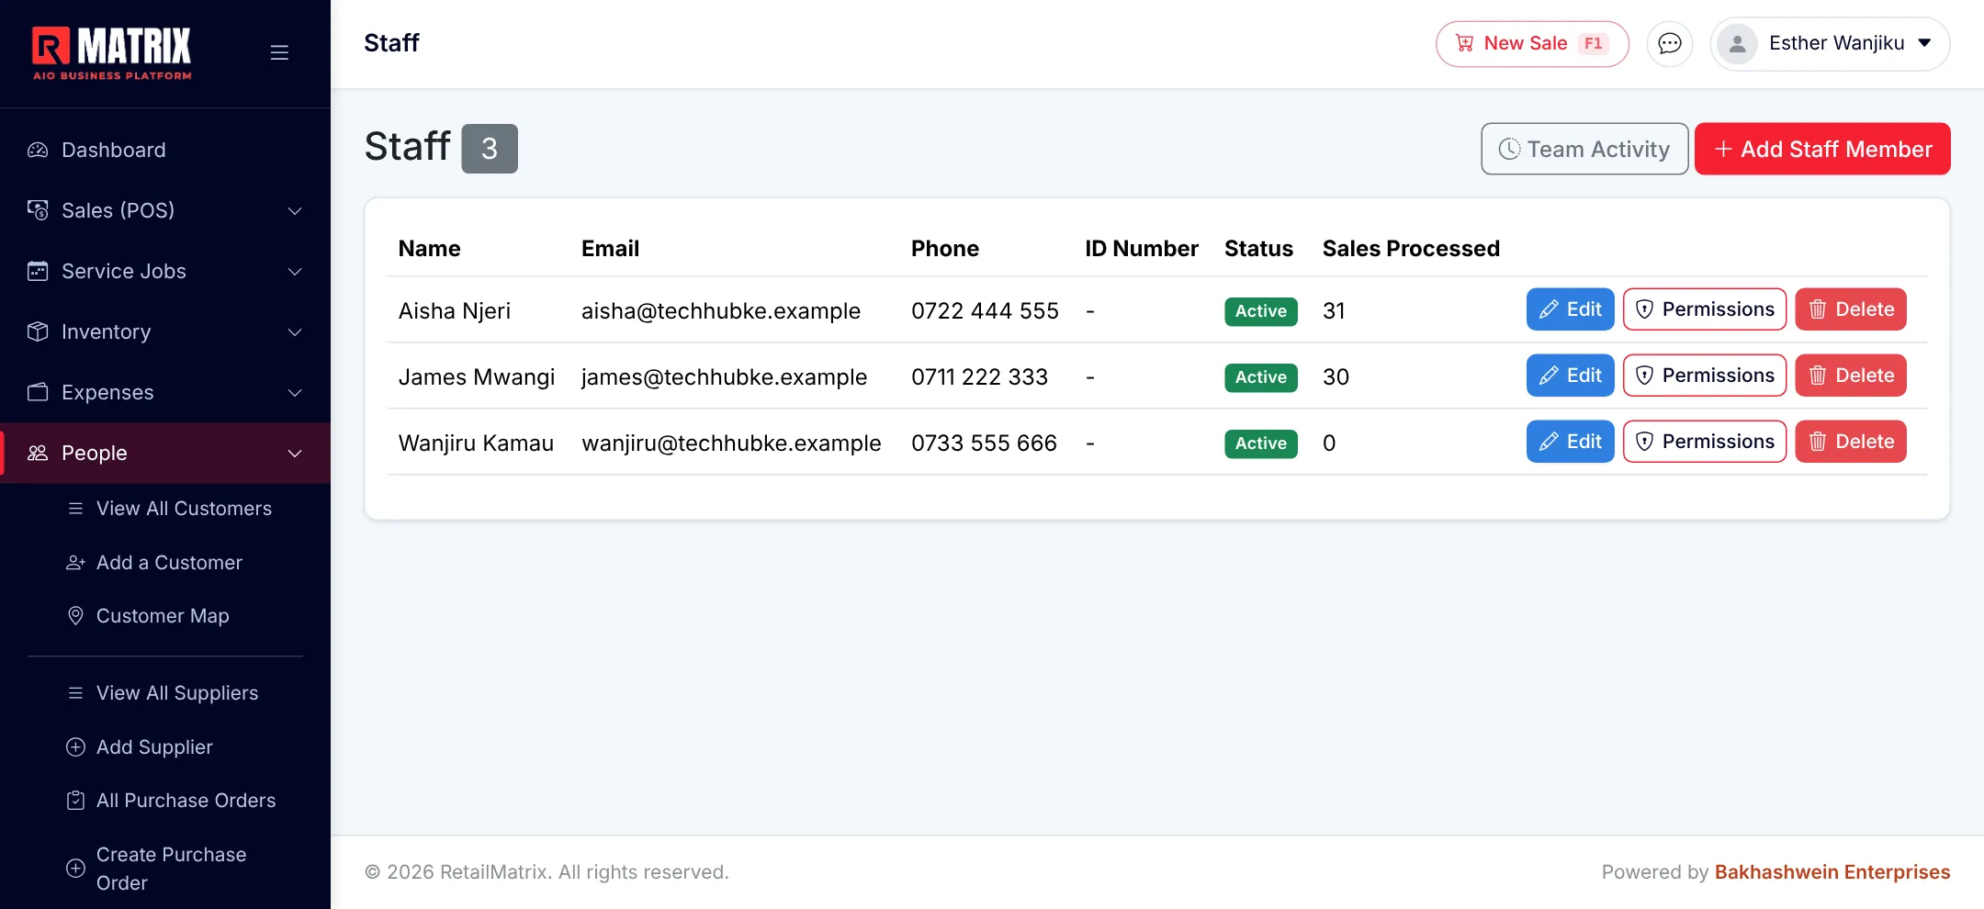
Task: Click the Sales (POS) sidebar icon
Action: [x=38, y=210]
